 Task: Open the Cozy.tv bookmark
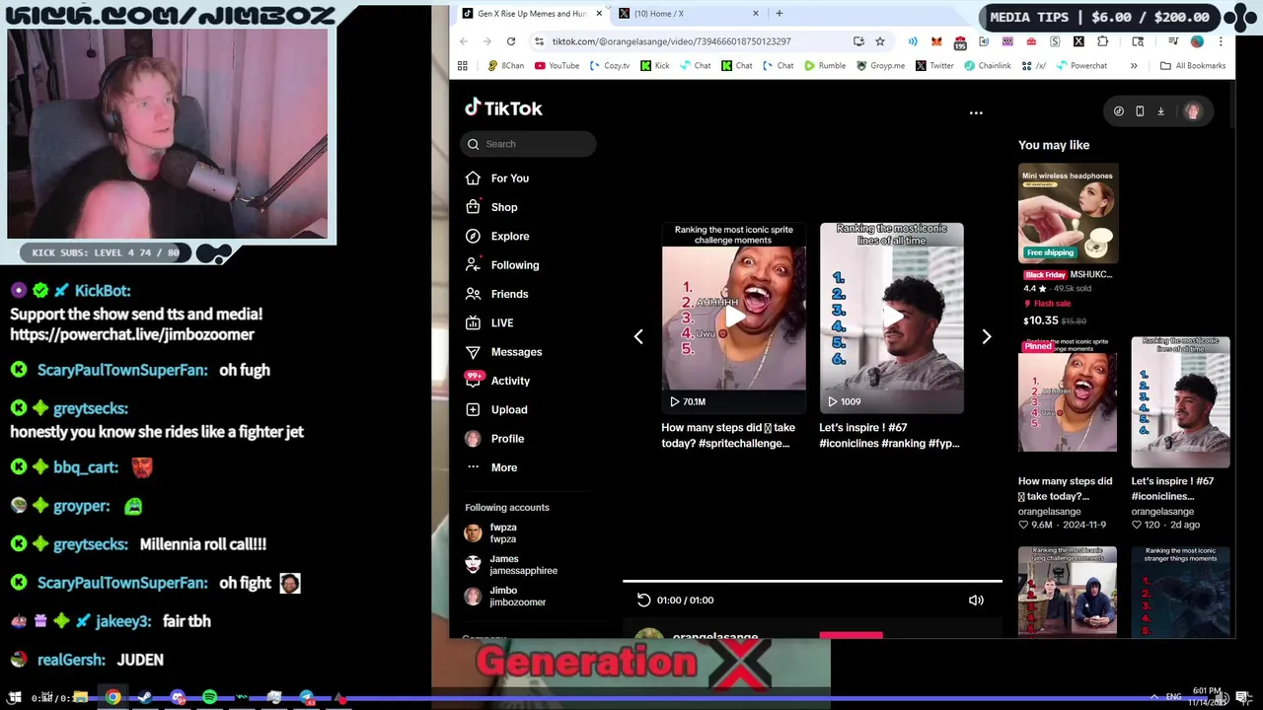click(x=610, y=66)
